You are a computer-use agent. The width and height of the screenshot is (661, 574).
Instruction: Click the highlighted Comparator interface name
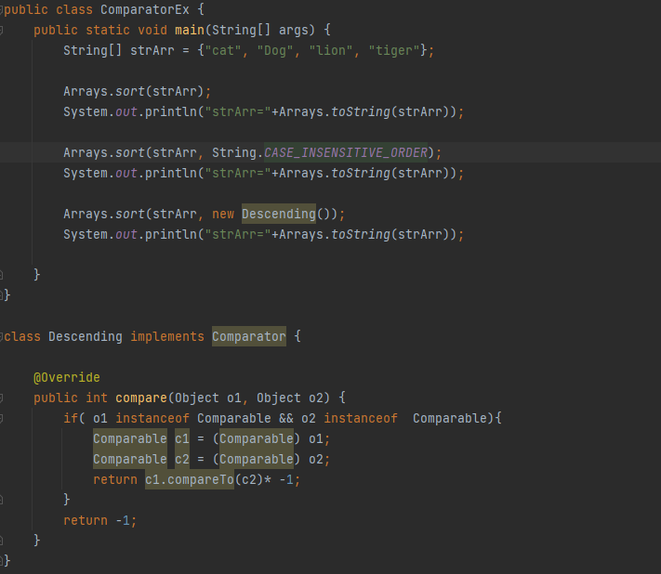(249, 336)
